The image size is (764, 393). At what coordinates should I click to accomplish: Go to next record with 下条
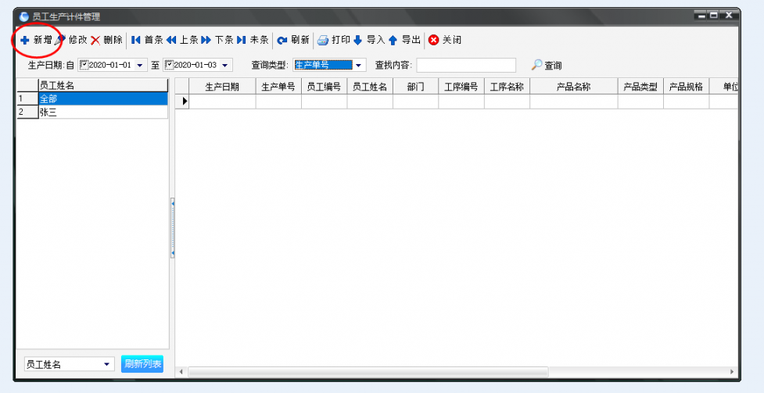217,40
